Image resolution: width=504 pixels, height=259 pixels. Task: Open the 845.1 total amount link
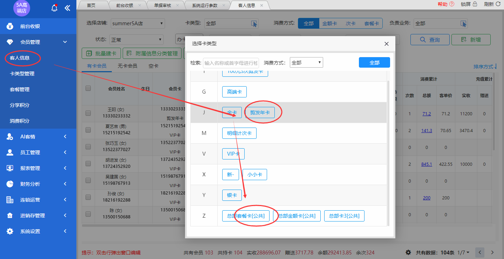pos(427,164)
